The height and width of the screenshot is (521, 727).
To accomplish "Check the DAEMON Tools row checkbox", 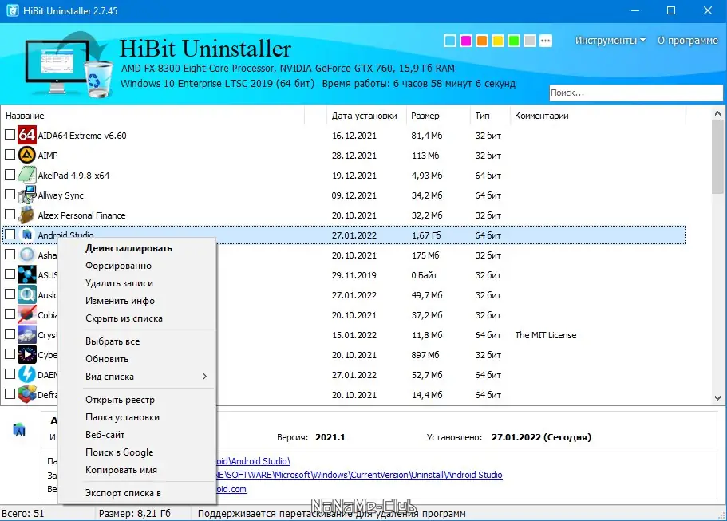I will [x=10, y=373].
